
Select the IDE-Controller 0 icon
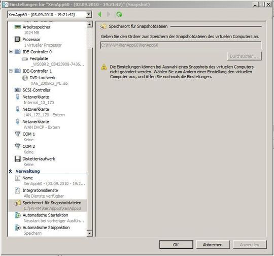click(17, 52)
